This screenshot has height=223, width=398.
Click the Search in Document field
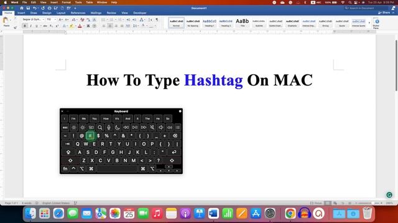pyautogui.click(x=366, y=8)
